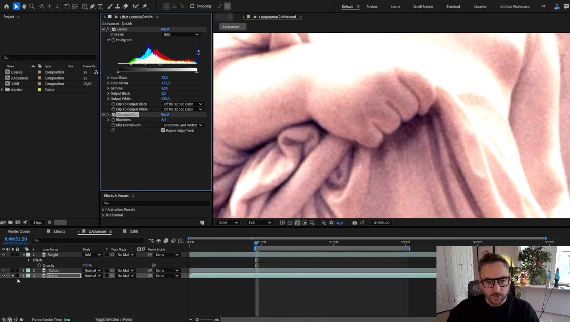
Task: Toggle visibility of the Relight layer
Action: pyautogui.click(x=3, y=255)
